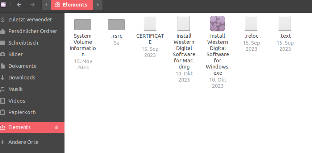Click the Papierkorb trash icon in the sidebar
The height and width of the screenshot is (153, 312).
3,112
